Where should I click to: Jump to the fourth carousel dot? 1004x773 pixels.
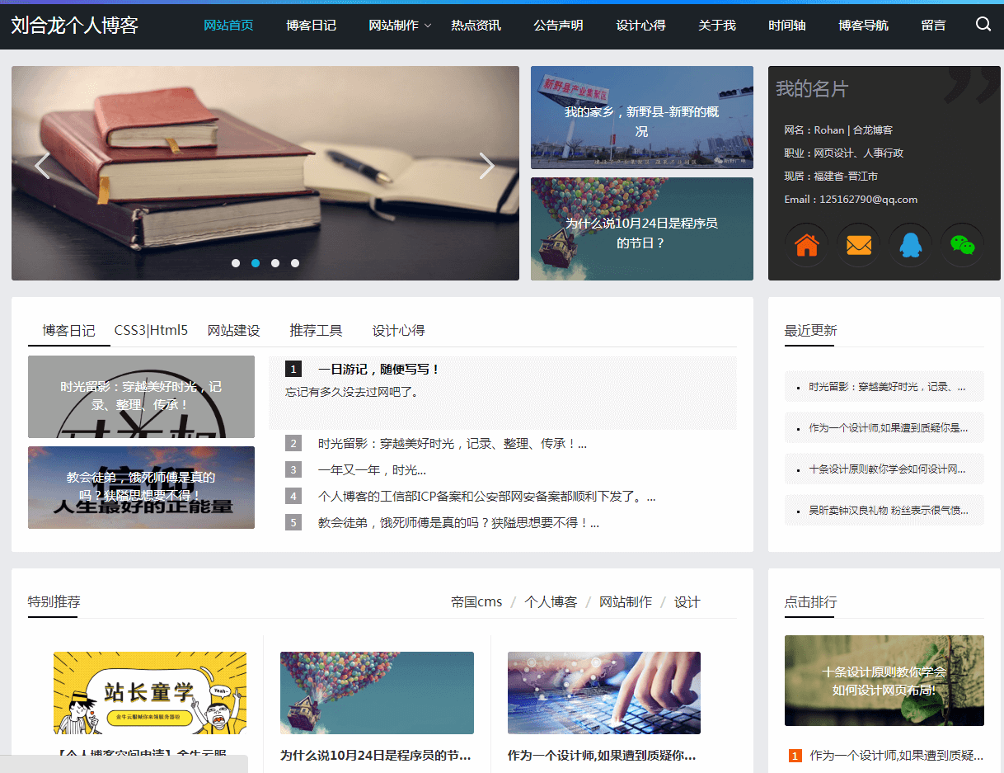tap(295, 263)
